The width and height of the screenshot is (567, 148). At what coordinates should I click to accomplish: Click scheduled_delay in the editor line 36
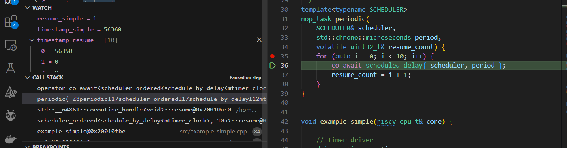coord(394,65)
